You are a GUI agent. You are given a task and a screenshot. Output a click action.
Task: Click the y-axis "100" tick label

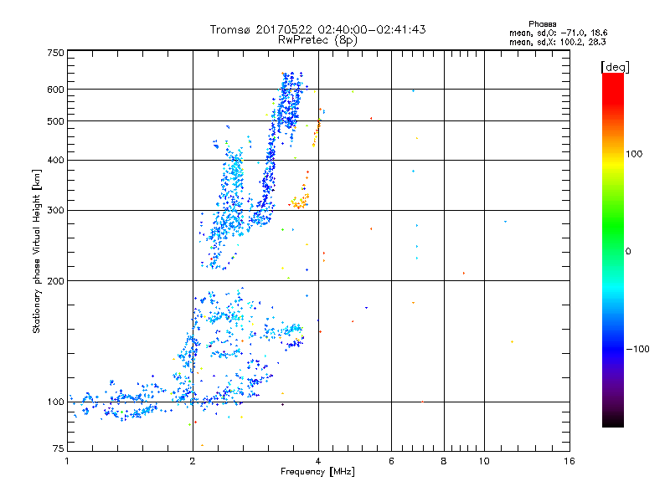(55, 402)
